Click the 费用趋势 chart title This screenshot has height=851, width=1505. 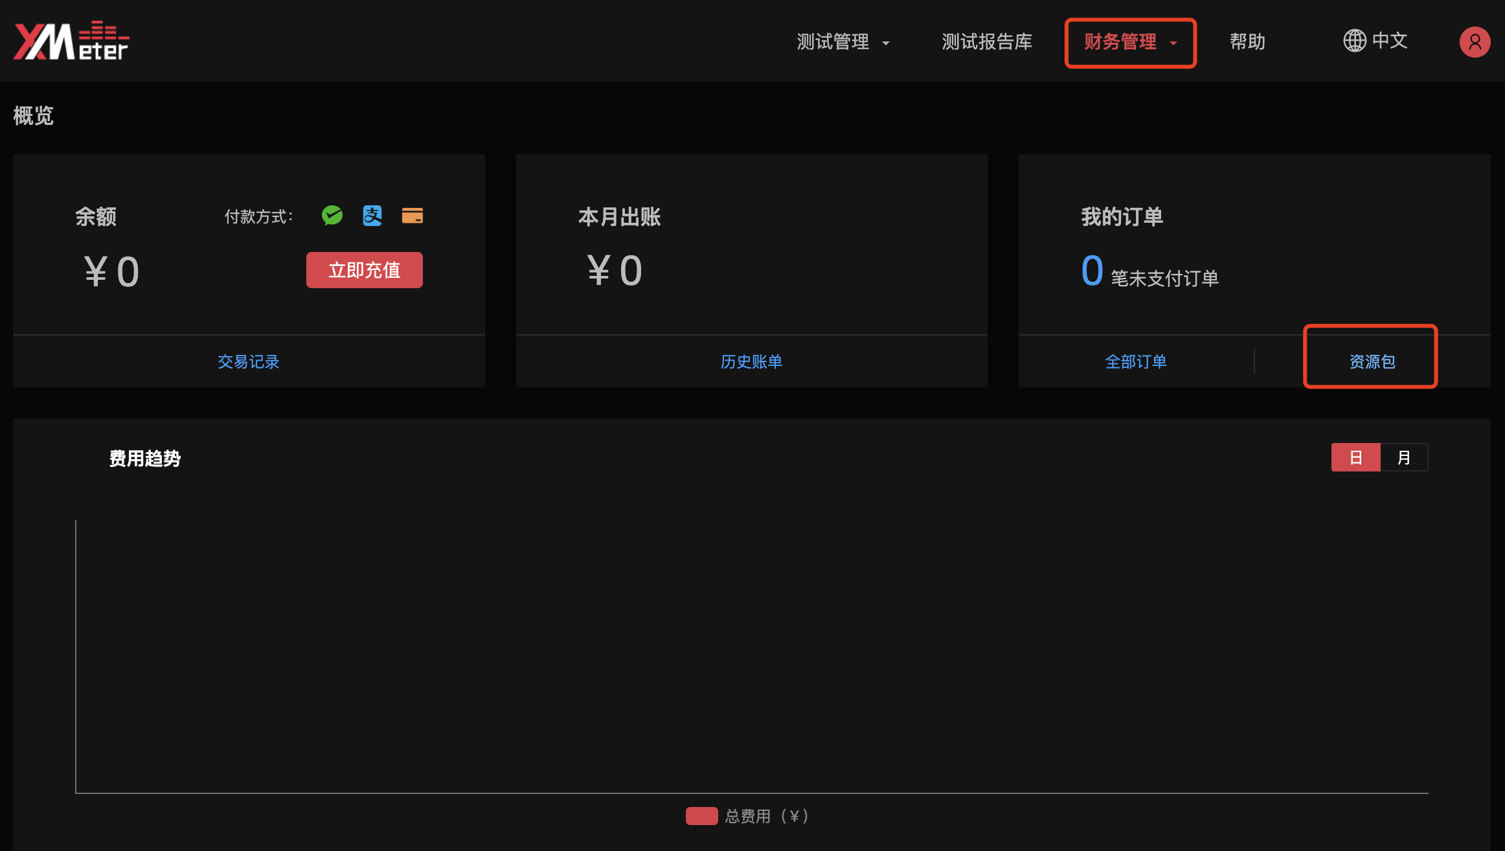[x=145, y=459]
